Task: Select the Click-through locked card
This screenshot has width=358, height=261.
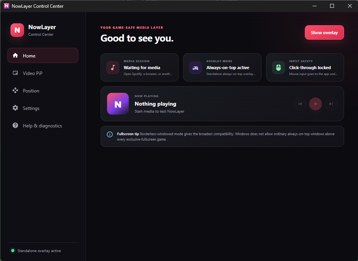Action: [305, 68]
